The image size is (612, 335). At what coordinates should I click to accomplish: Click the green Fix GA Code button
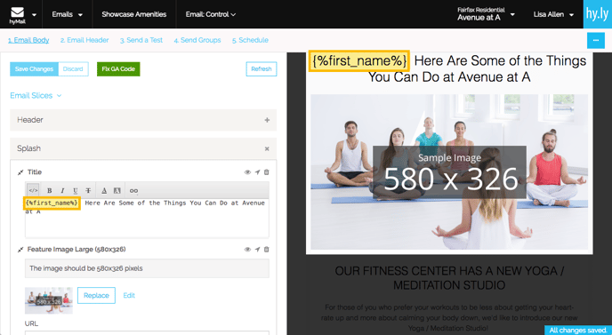coord(118,69)
